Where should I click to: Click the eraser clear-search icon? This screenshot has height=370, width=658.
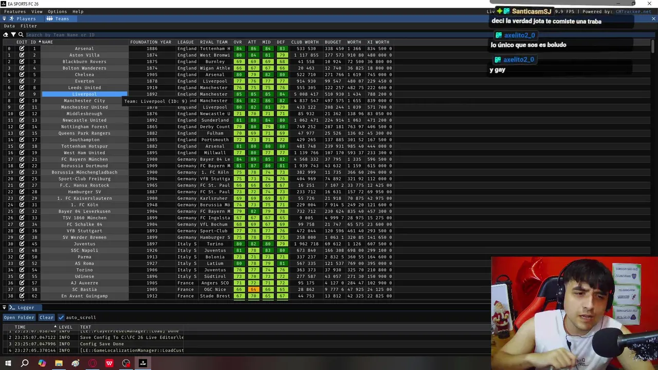pyautogui.click(x=6, y=35)
